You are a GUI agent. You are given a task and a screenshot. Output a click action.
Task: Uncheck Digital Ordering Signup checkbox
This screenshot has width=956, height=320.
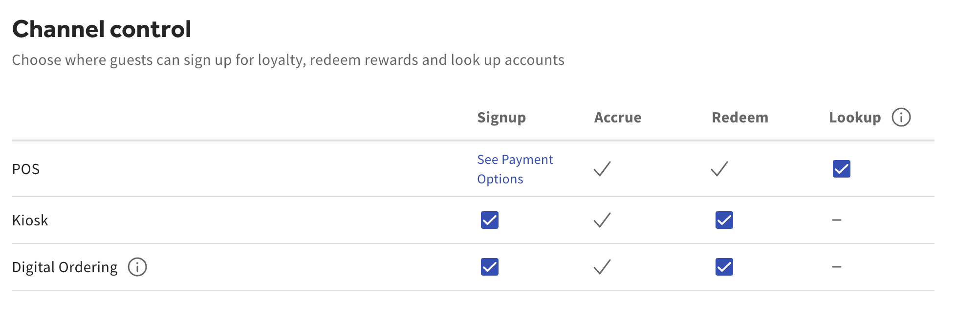(489, 267)
